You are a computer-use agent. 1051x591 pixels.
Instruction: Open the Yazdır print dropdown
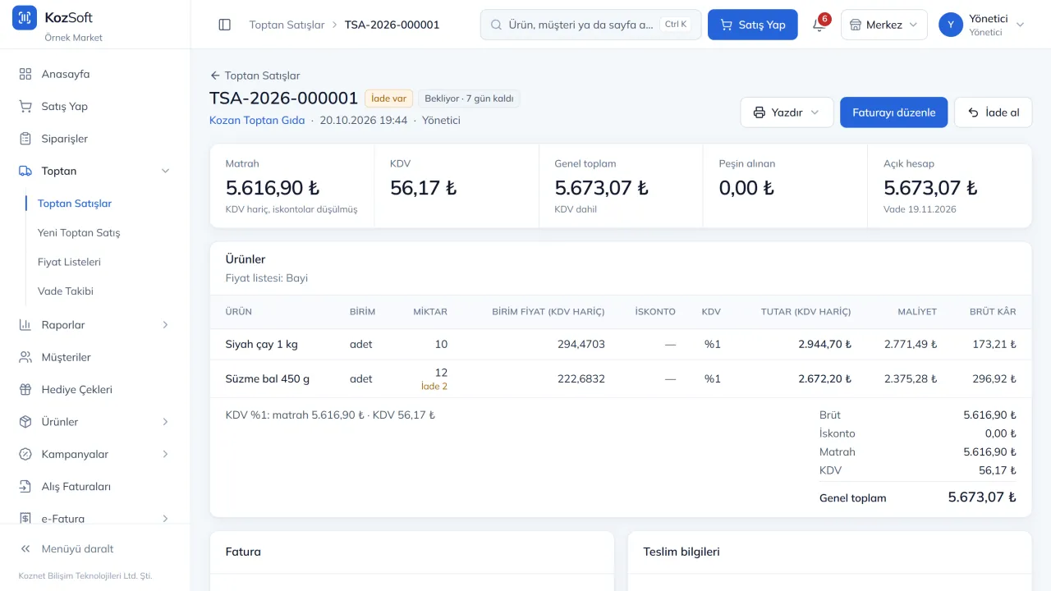click(x=787, y=112)
